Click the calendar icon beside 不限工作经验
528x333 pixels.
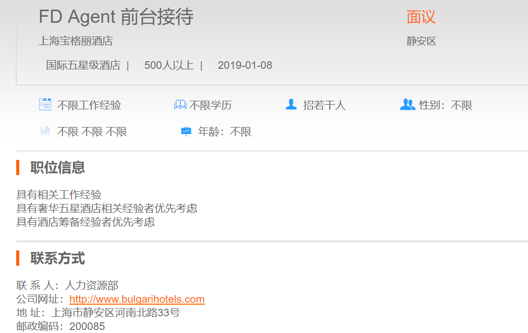(x=45, y=105)
